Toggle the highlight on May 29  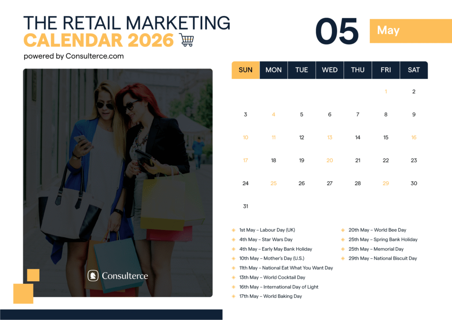(386, 183)
